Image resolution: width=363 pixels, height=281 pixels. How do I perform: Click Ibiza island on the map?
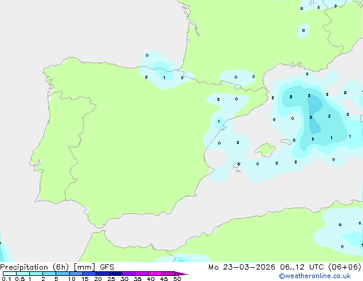pos(236,165)
